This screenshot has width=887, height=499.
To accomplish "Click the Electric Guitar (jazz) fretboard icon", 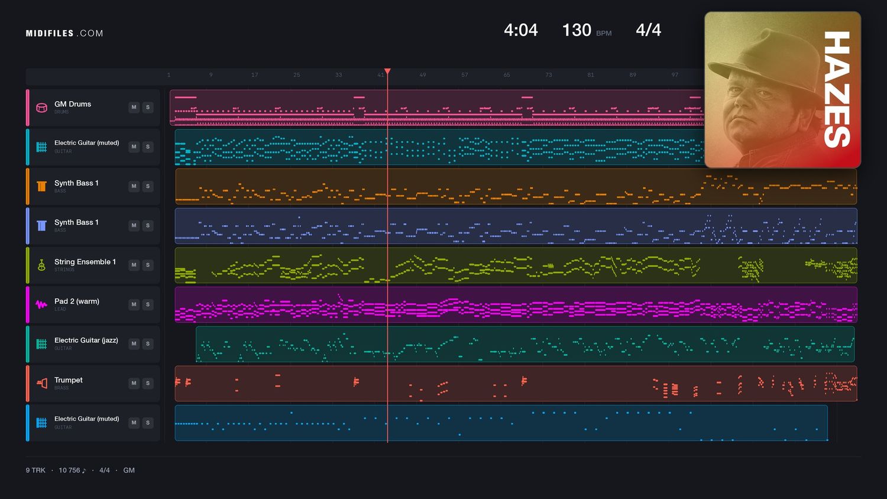I will (x=41, y=344).
